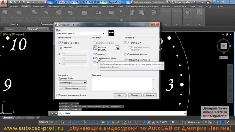Viewport: 235px width, 132px height.
Task: Click the Undo arrow in the quick-access bar
Action: 33,2
